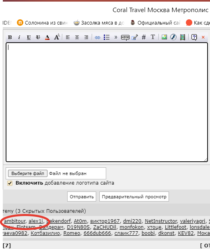Open user profile KEV82
The image size is (210, 249).
click(186, 233)
